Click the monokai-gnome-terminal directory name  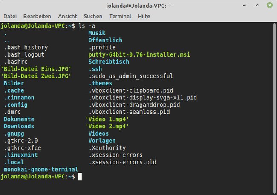(41, 170)
